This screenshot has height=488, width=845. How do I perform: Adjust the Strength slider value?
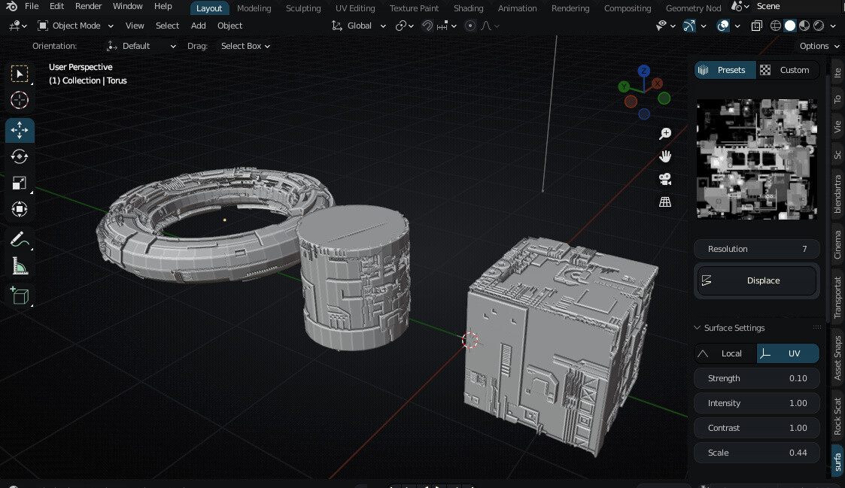point(756,378)
